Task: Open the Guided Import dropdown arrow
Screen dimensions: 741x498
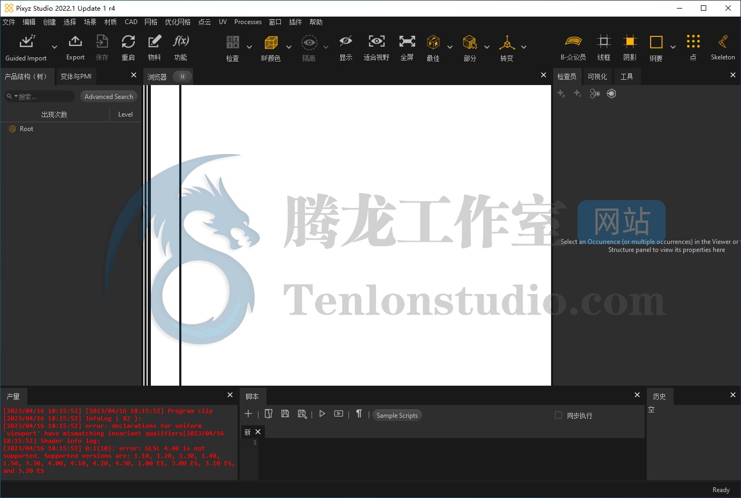Action: click(55, 47)
